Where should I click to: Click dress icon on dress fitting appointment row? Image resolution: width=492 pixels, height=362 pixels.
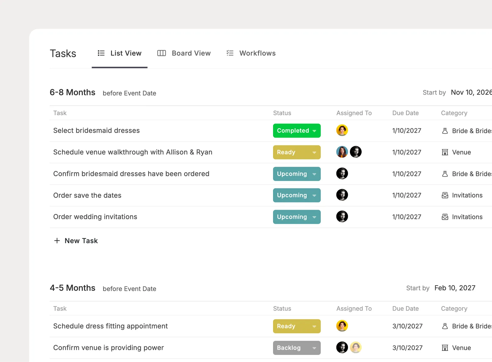(445, 326)
